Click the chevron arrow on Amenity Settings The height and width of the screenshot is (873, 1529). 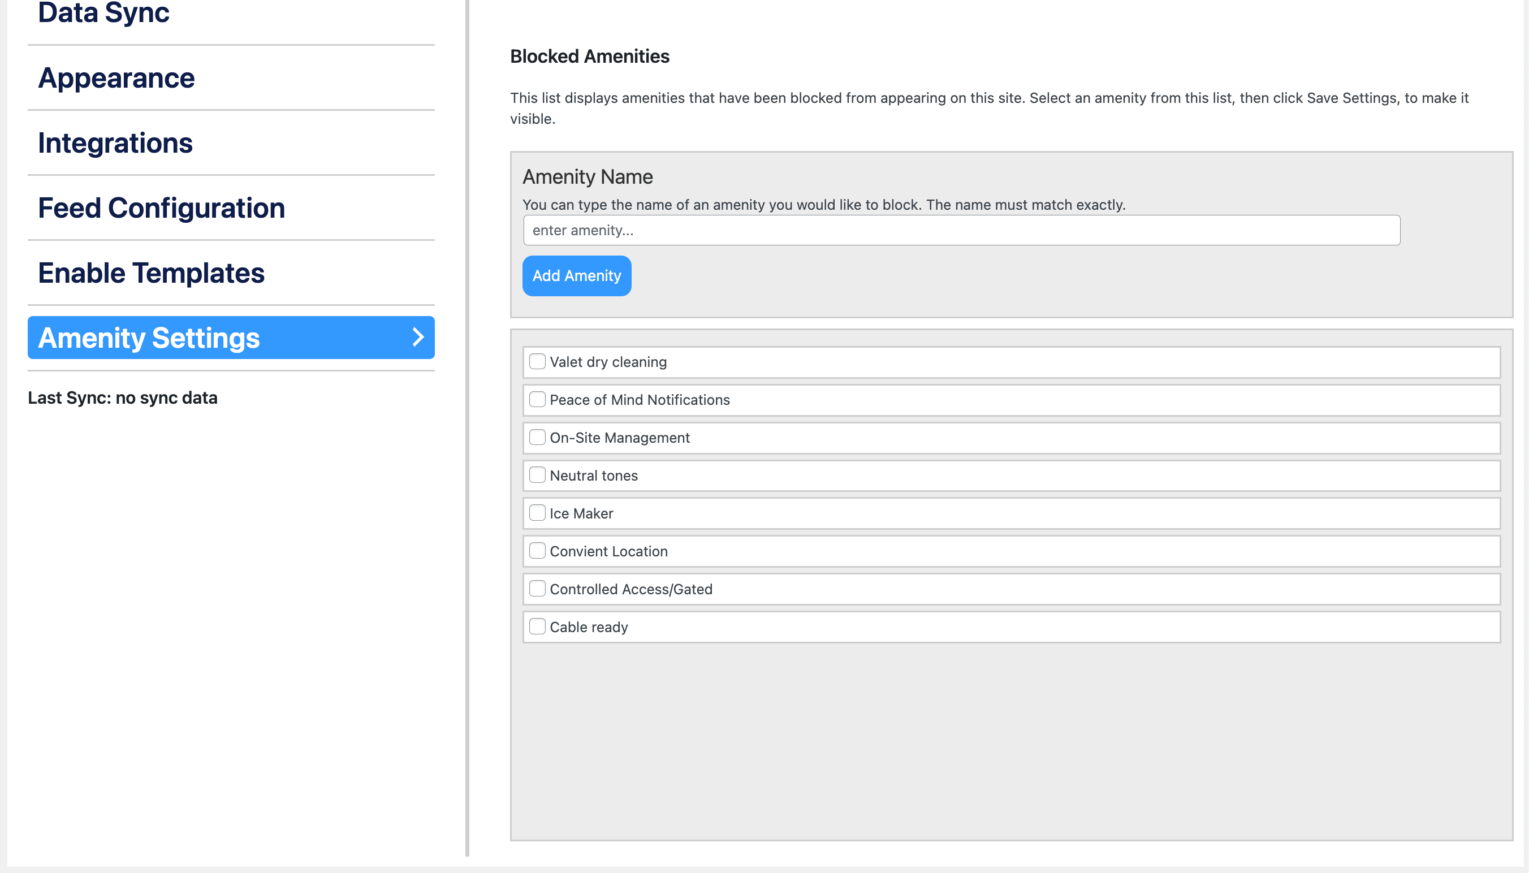tap(418, 338)
